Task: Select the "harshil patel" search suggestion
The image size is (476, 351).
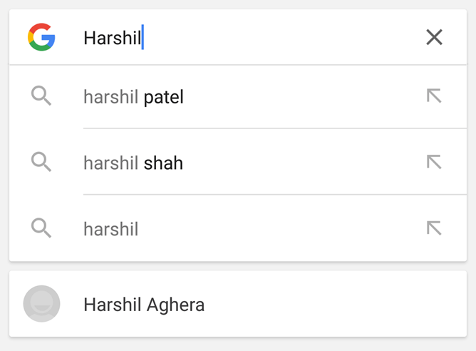Action: click(x=133, y=97)
